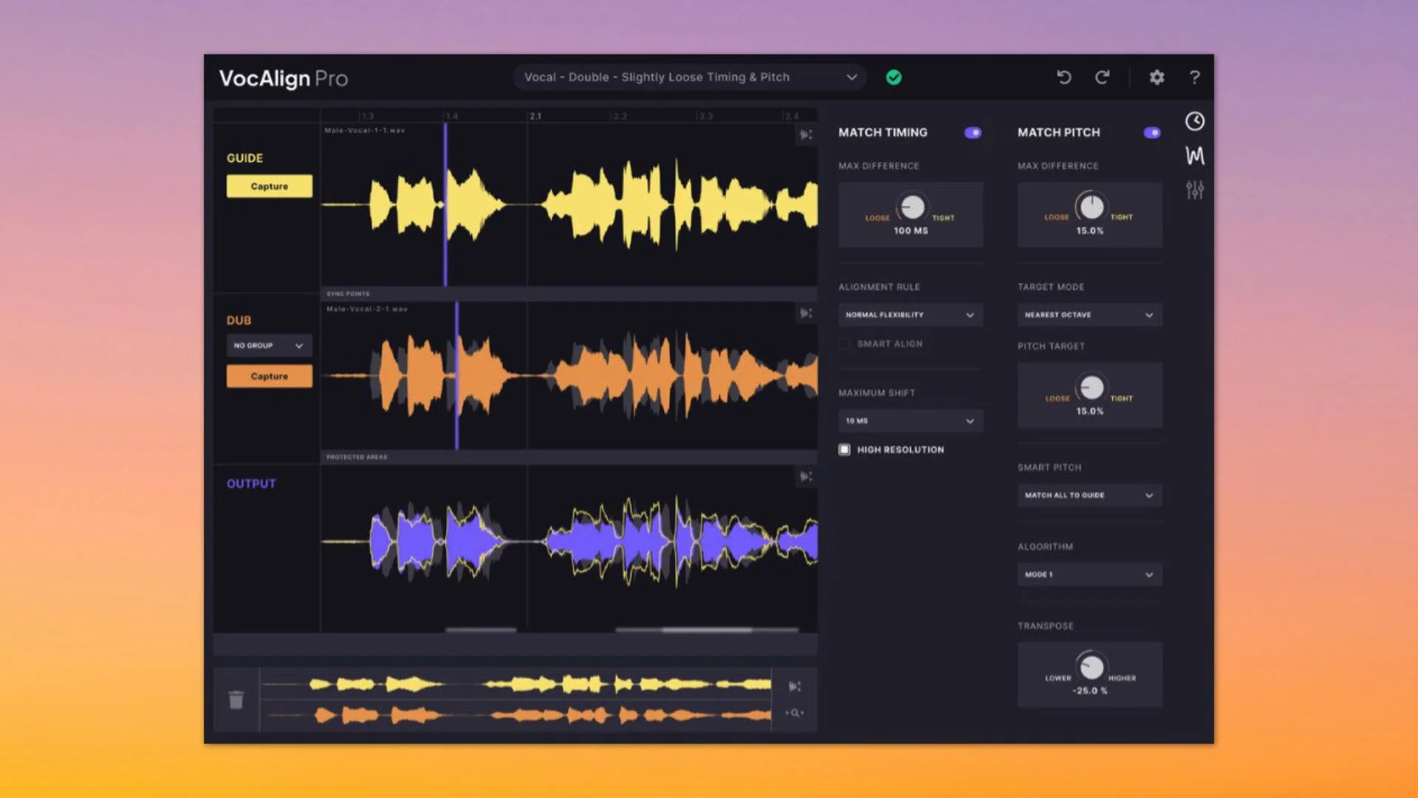
Task: Open the Alignment Rule Normal Flexibility dropdown
Action: click(x=910, y=315)
